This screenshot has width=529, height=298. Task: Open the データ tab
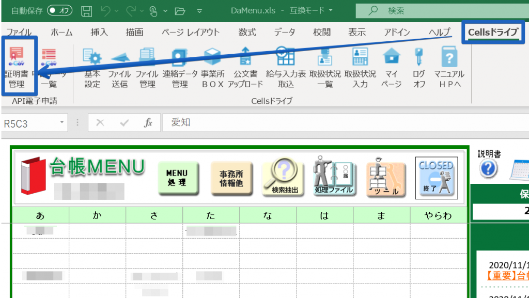285,32
